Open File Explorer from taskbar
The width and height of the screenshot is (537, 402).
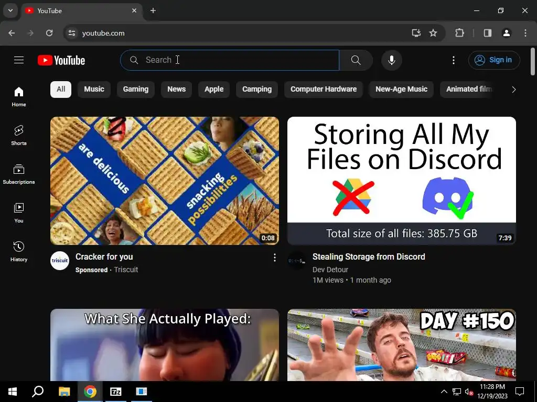(x=64, y=392)
